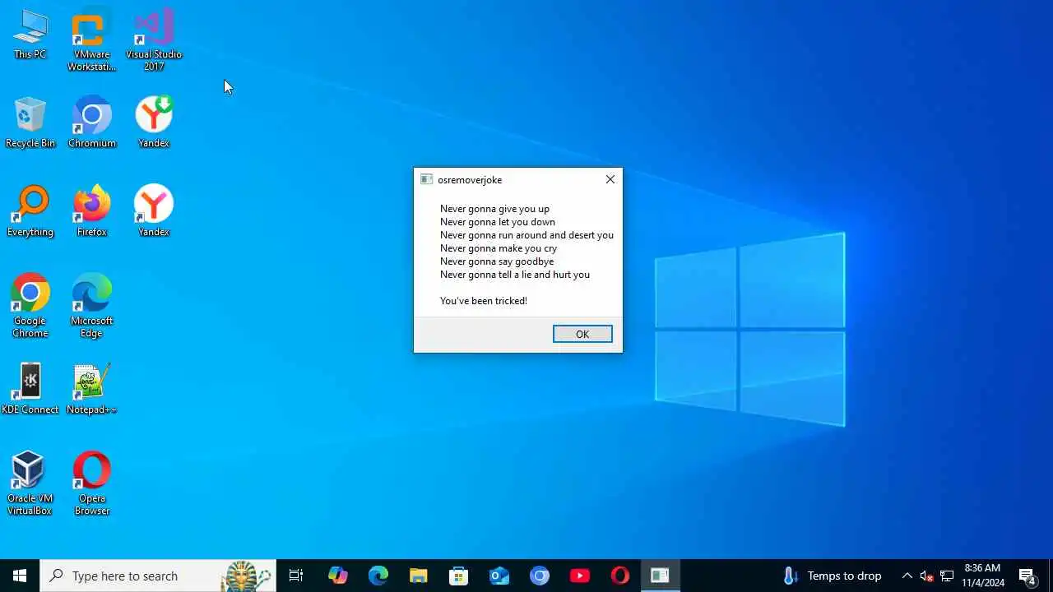Select the This PC desktop icon
Viewport: 1053px width, 592px height.
pyautogui.click(x=30, y=35)
